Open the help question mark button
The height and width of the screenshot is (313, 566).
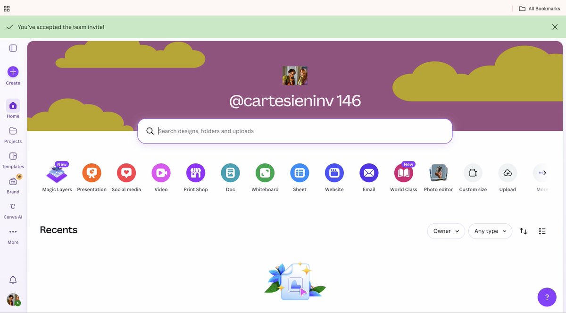[x=547, y=297]
